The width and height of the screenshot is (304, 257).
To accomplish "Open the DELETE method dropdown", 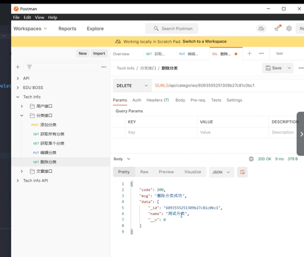I will click(x=132, y=85).
